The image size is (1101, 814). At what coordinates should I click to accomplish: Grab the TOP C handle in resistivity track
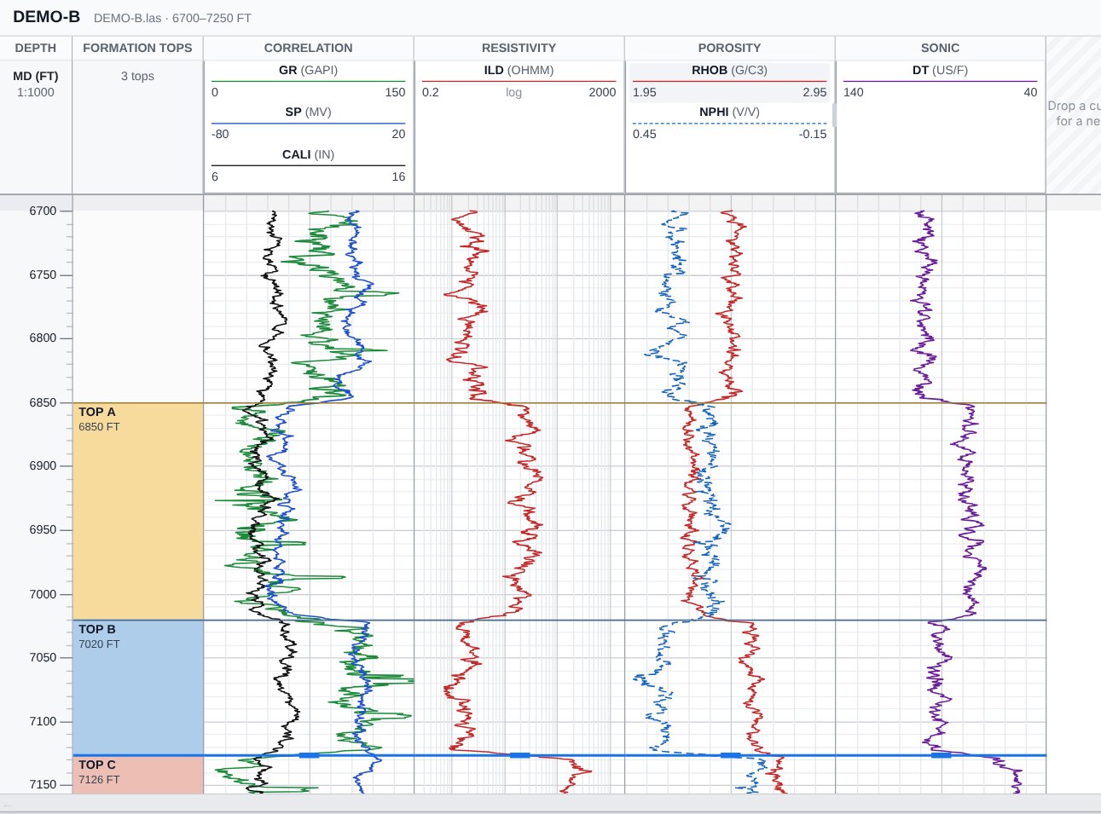519,755
